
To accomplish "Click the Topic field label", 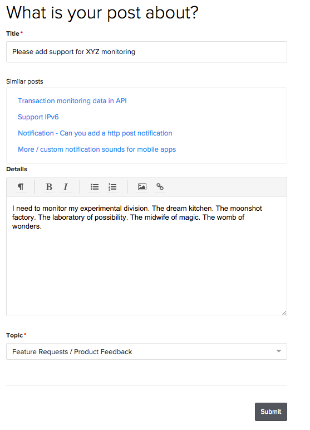I will [x=14, y=335].
